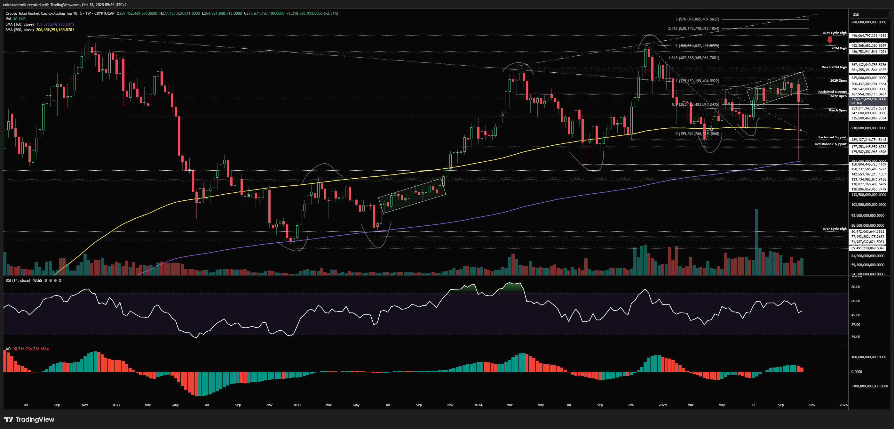Select the SMA (200, close) legend label

pyautogui.click(x=20, y=30)
